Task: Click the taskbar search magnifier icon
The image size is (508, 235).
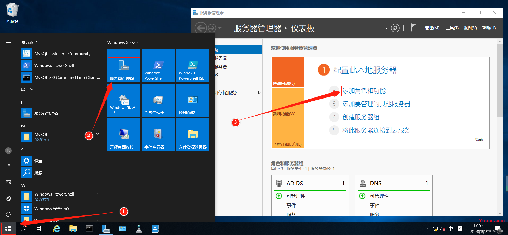Action: pyautogui.click(x=24, y=228)
